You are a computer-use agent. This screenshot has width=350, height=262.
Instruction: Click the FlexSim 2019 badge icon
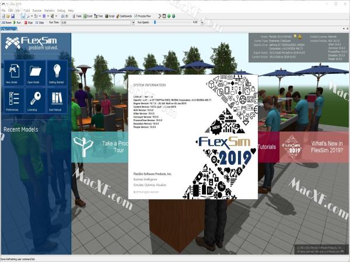click(x=291, y=147)
